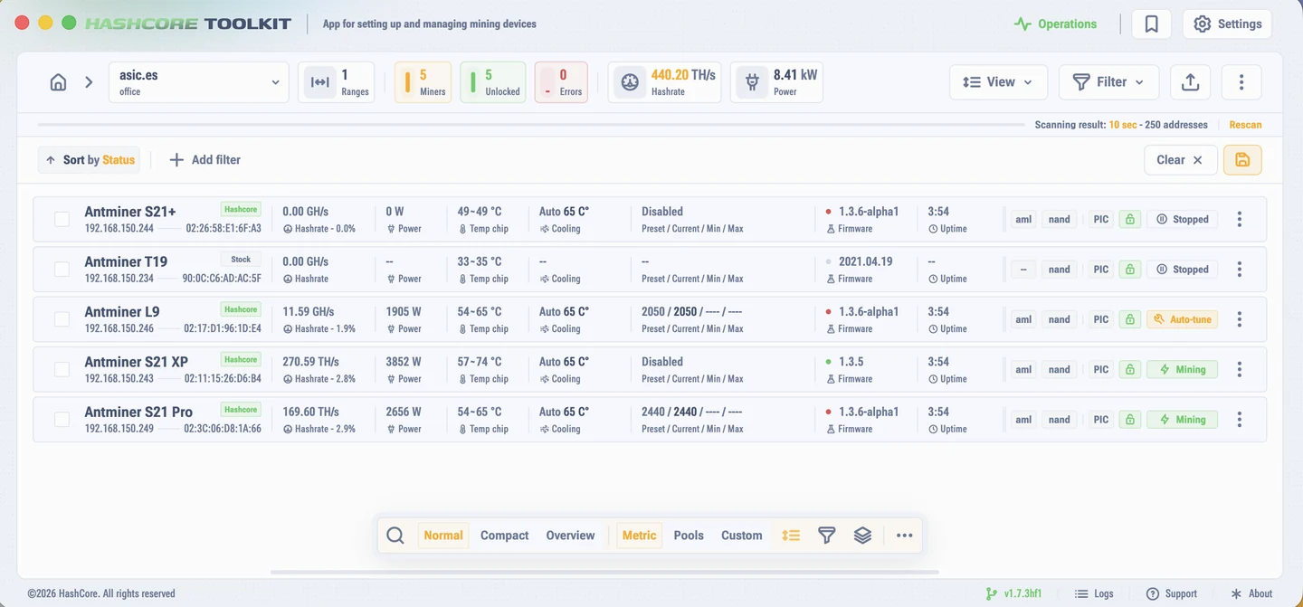This screenshot has width=1303, height=607.
Task: Open row menu for Antminer S21 XP
Action: pyautogui.click(x=1240, y=369)
